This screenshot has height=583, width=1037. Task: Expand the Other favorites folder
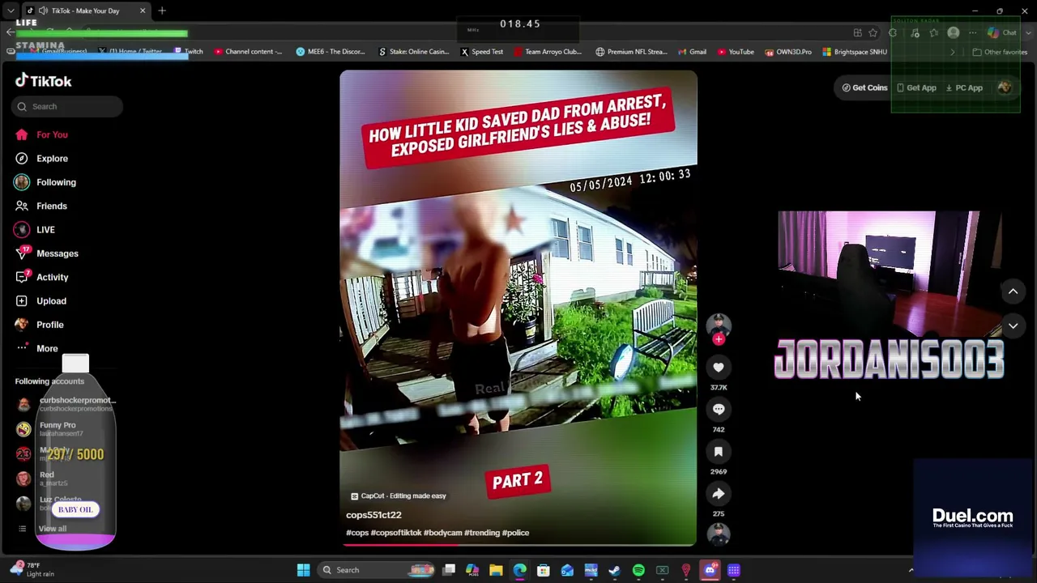1000,52
